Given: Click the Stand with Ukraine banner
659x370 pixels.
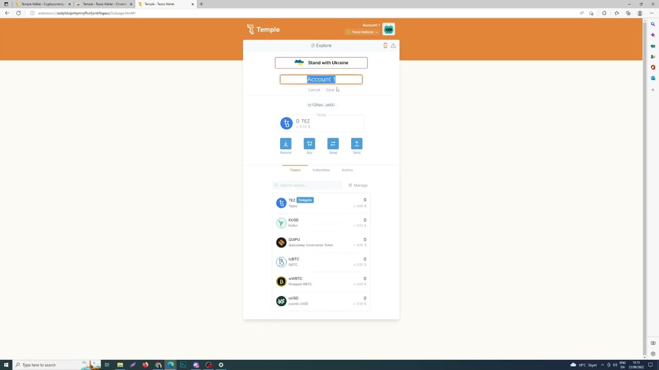Looking at the screenshot, I should tap(321, 63).
